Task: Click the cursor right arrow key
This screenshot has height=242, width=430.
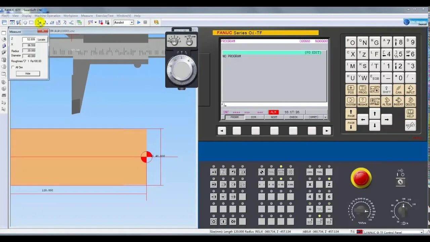Action: click(x=387, y=119)
